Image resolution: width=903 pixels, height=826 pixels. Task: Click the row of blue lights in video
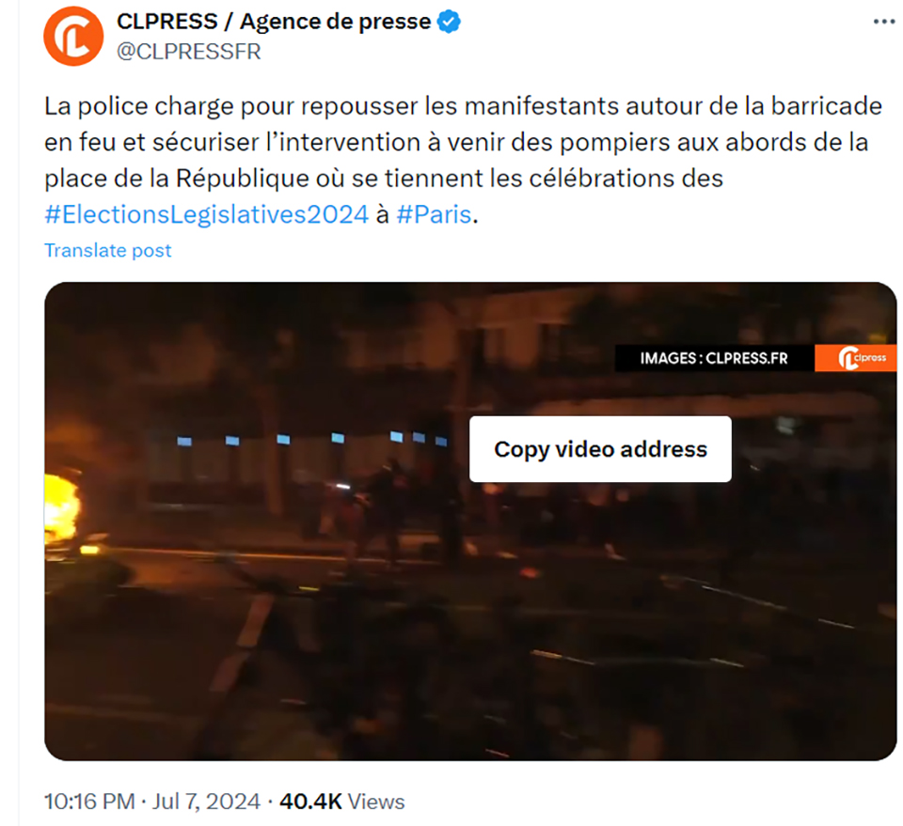[x=312, y=439]
